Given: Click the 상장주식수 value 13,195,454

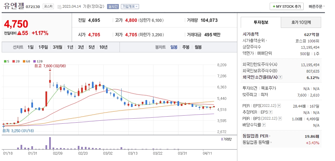Looking at the screenshot, I should [309, 47].
